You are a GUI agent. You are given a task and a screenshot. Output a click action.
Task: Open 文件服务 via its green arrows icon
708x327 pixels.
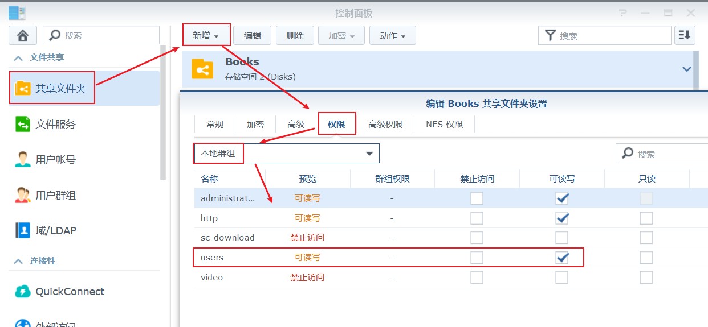click(23, 124)
